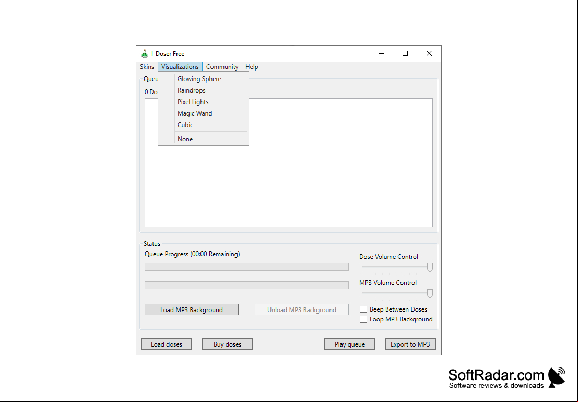
Task: Click the lower MP3 progress bar
Action: pyautogui.click(x=246, y=285)
